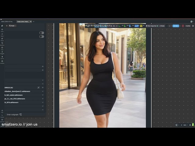This screenshot has height=146, width=195.
Task: Toggle Show Image Feed in toolbar
Action: (x=152, y=26)
